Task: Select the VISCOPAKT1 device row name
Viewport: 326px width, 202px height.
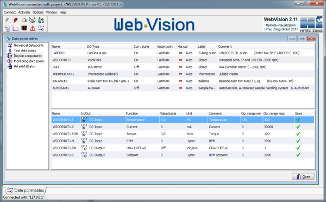Action: [x=61, y=60]
